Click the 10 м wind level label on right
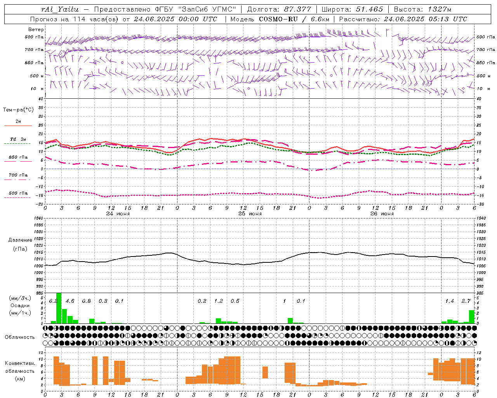 point(484,89)
